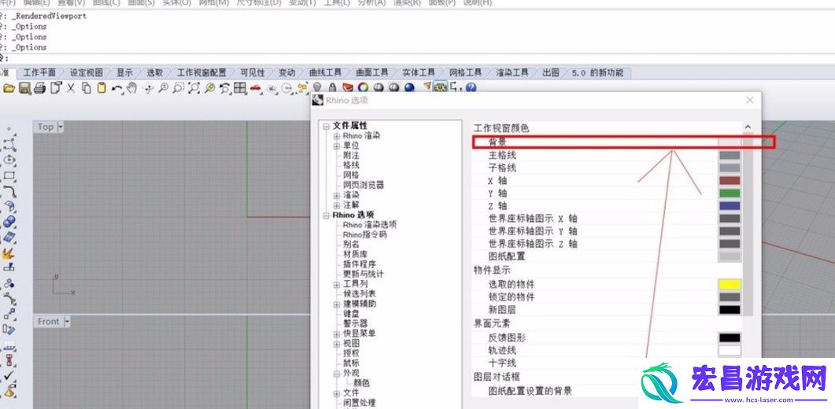This screenshot has width=835, height=409.
Task: Select 鼠标 in the options tree
Action: pyautogui.click(x=351, y=363)
